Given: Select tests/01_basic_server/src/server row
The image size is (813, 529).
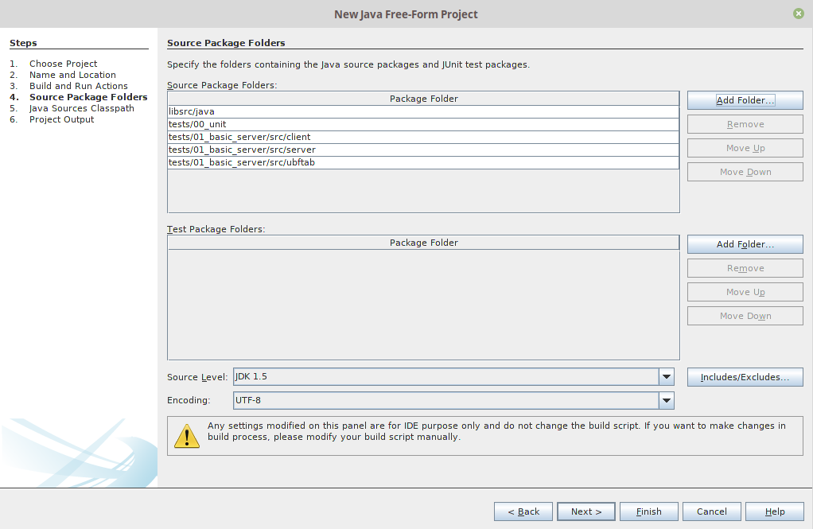Looking at the screenshot, I should click(x=422, y=150).
